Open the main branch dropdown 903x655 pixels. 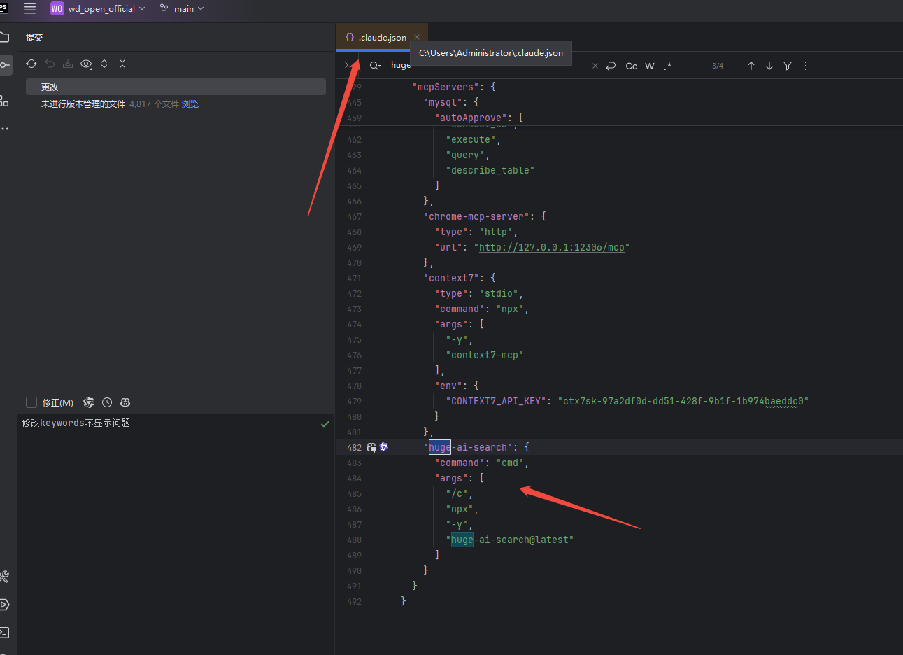click(182, 8)
